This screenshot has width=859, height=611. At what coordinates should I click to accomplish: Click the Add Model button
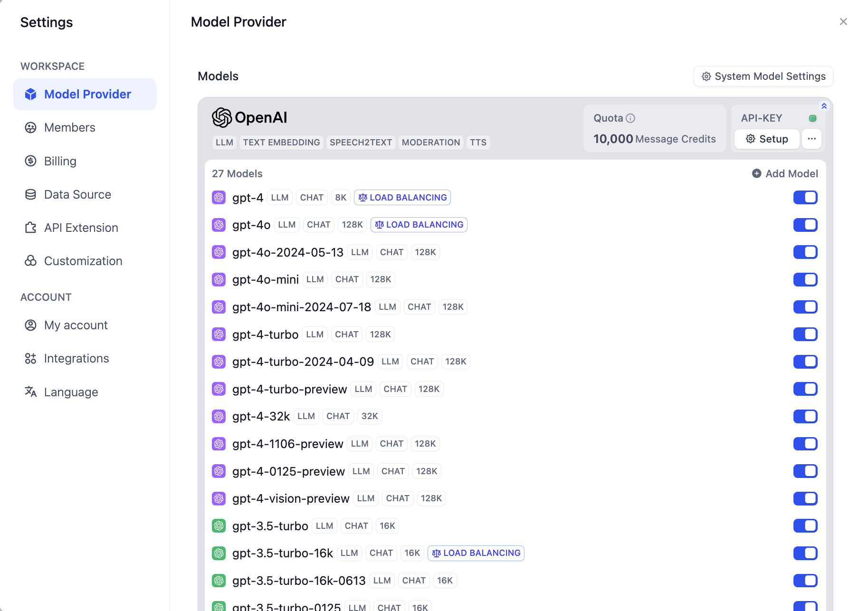pyautogui.click(x=785, y=173)
